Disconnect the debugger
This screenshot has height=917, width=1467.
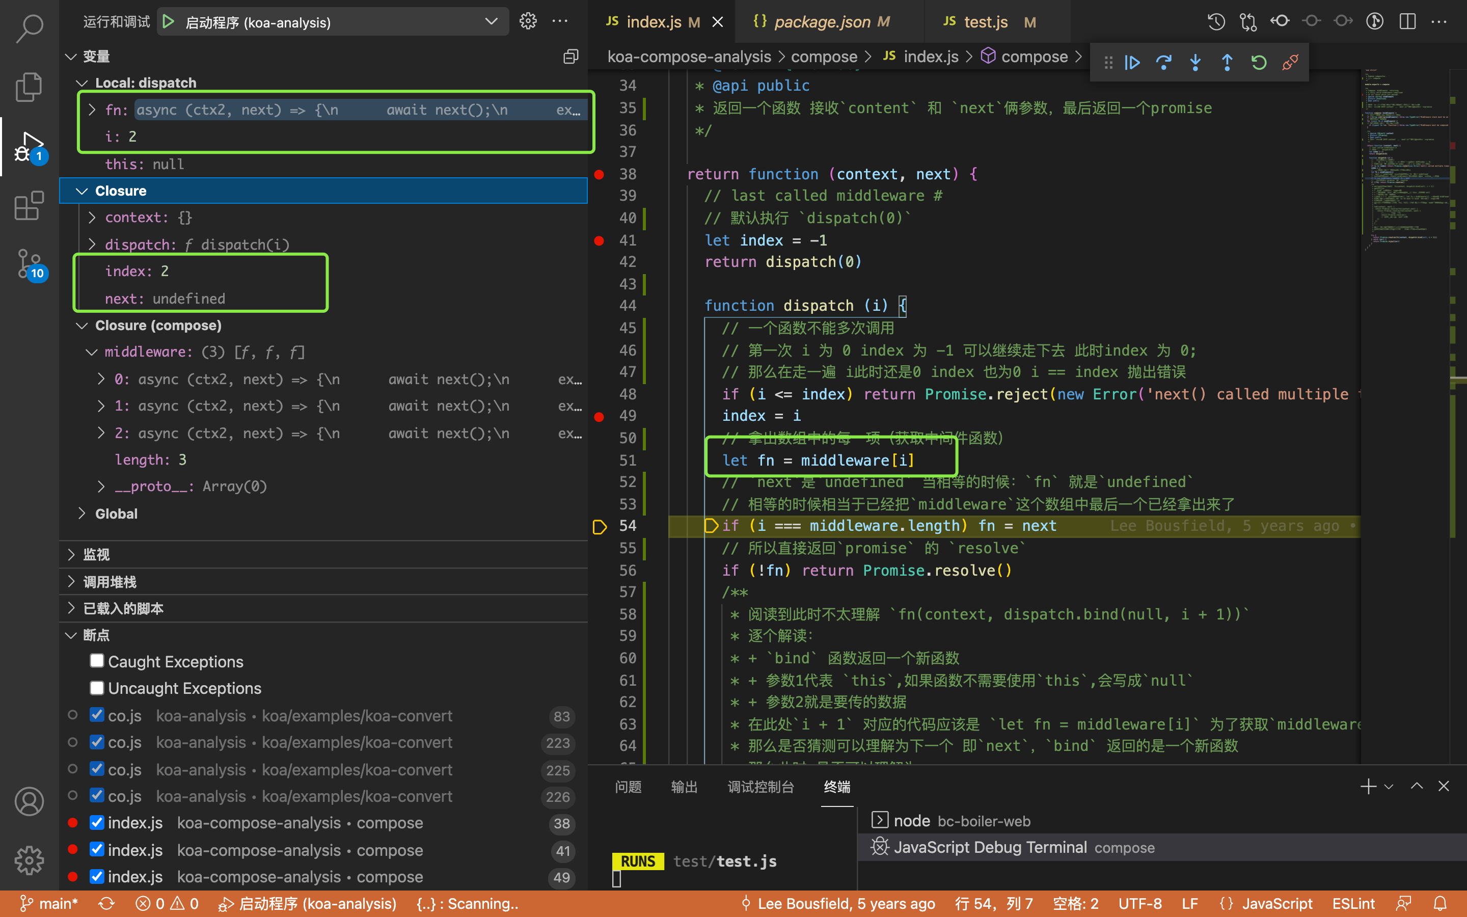(1291, 63)
